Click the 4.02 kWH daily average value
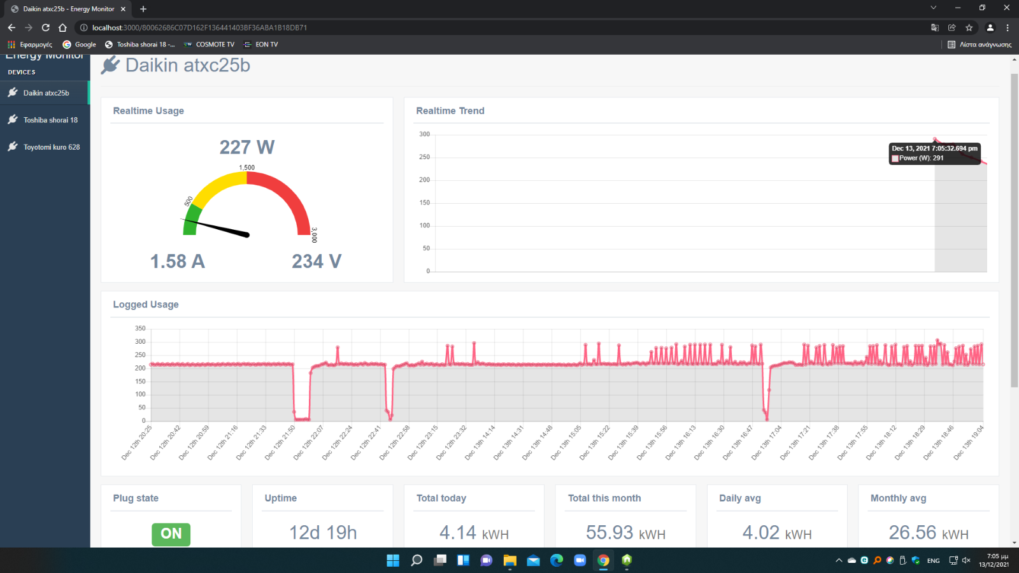This screenshot has height=573, width=1019. coord(777,532)
